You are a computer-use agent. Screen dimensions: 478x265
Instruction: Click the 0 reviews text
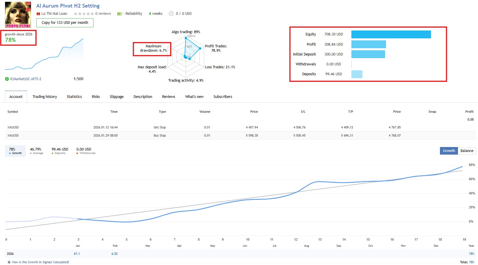pyautogui.click(x=103, y=14)
